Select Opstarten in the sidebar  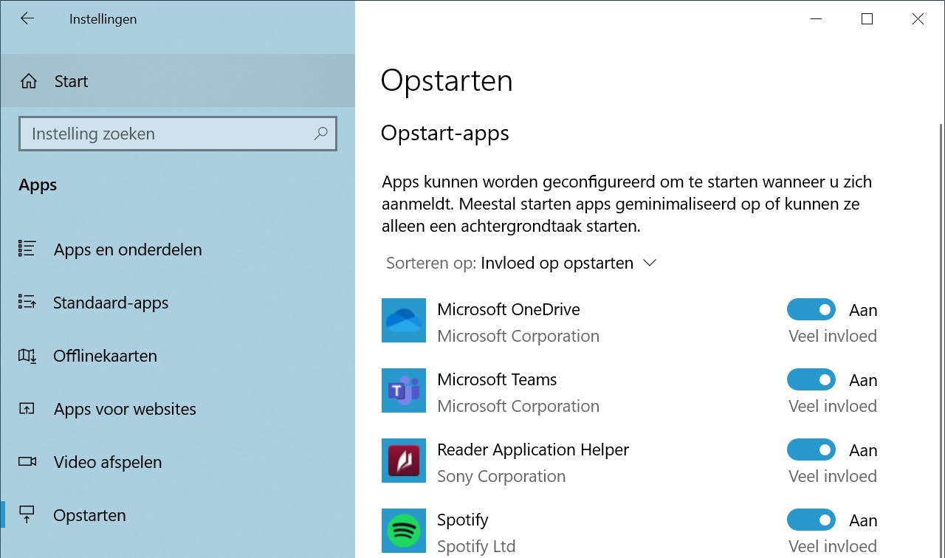pyautogui.click(x=89, y=515)
